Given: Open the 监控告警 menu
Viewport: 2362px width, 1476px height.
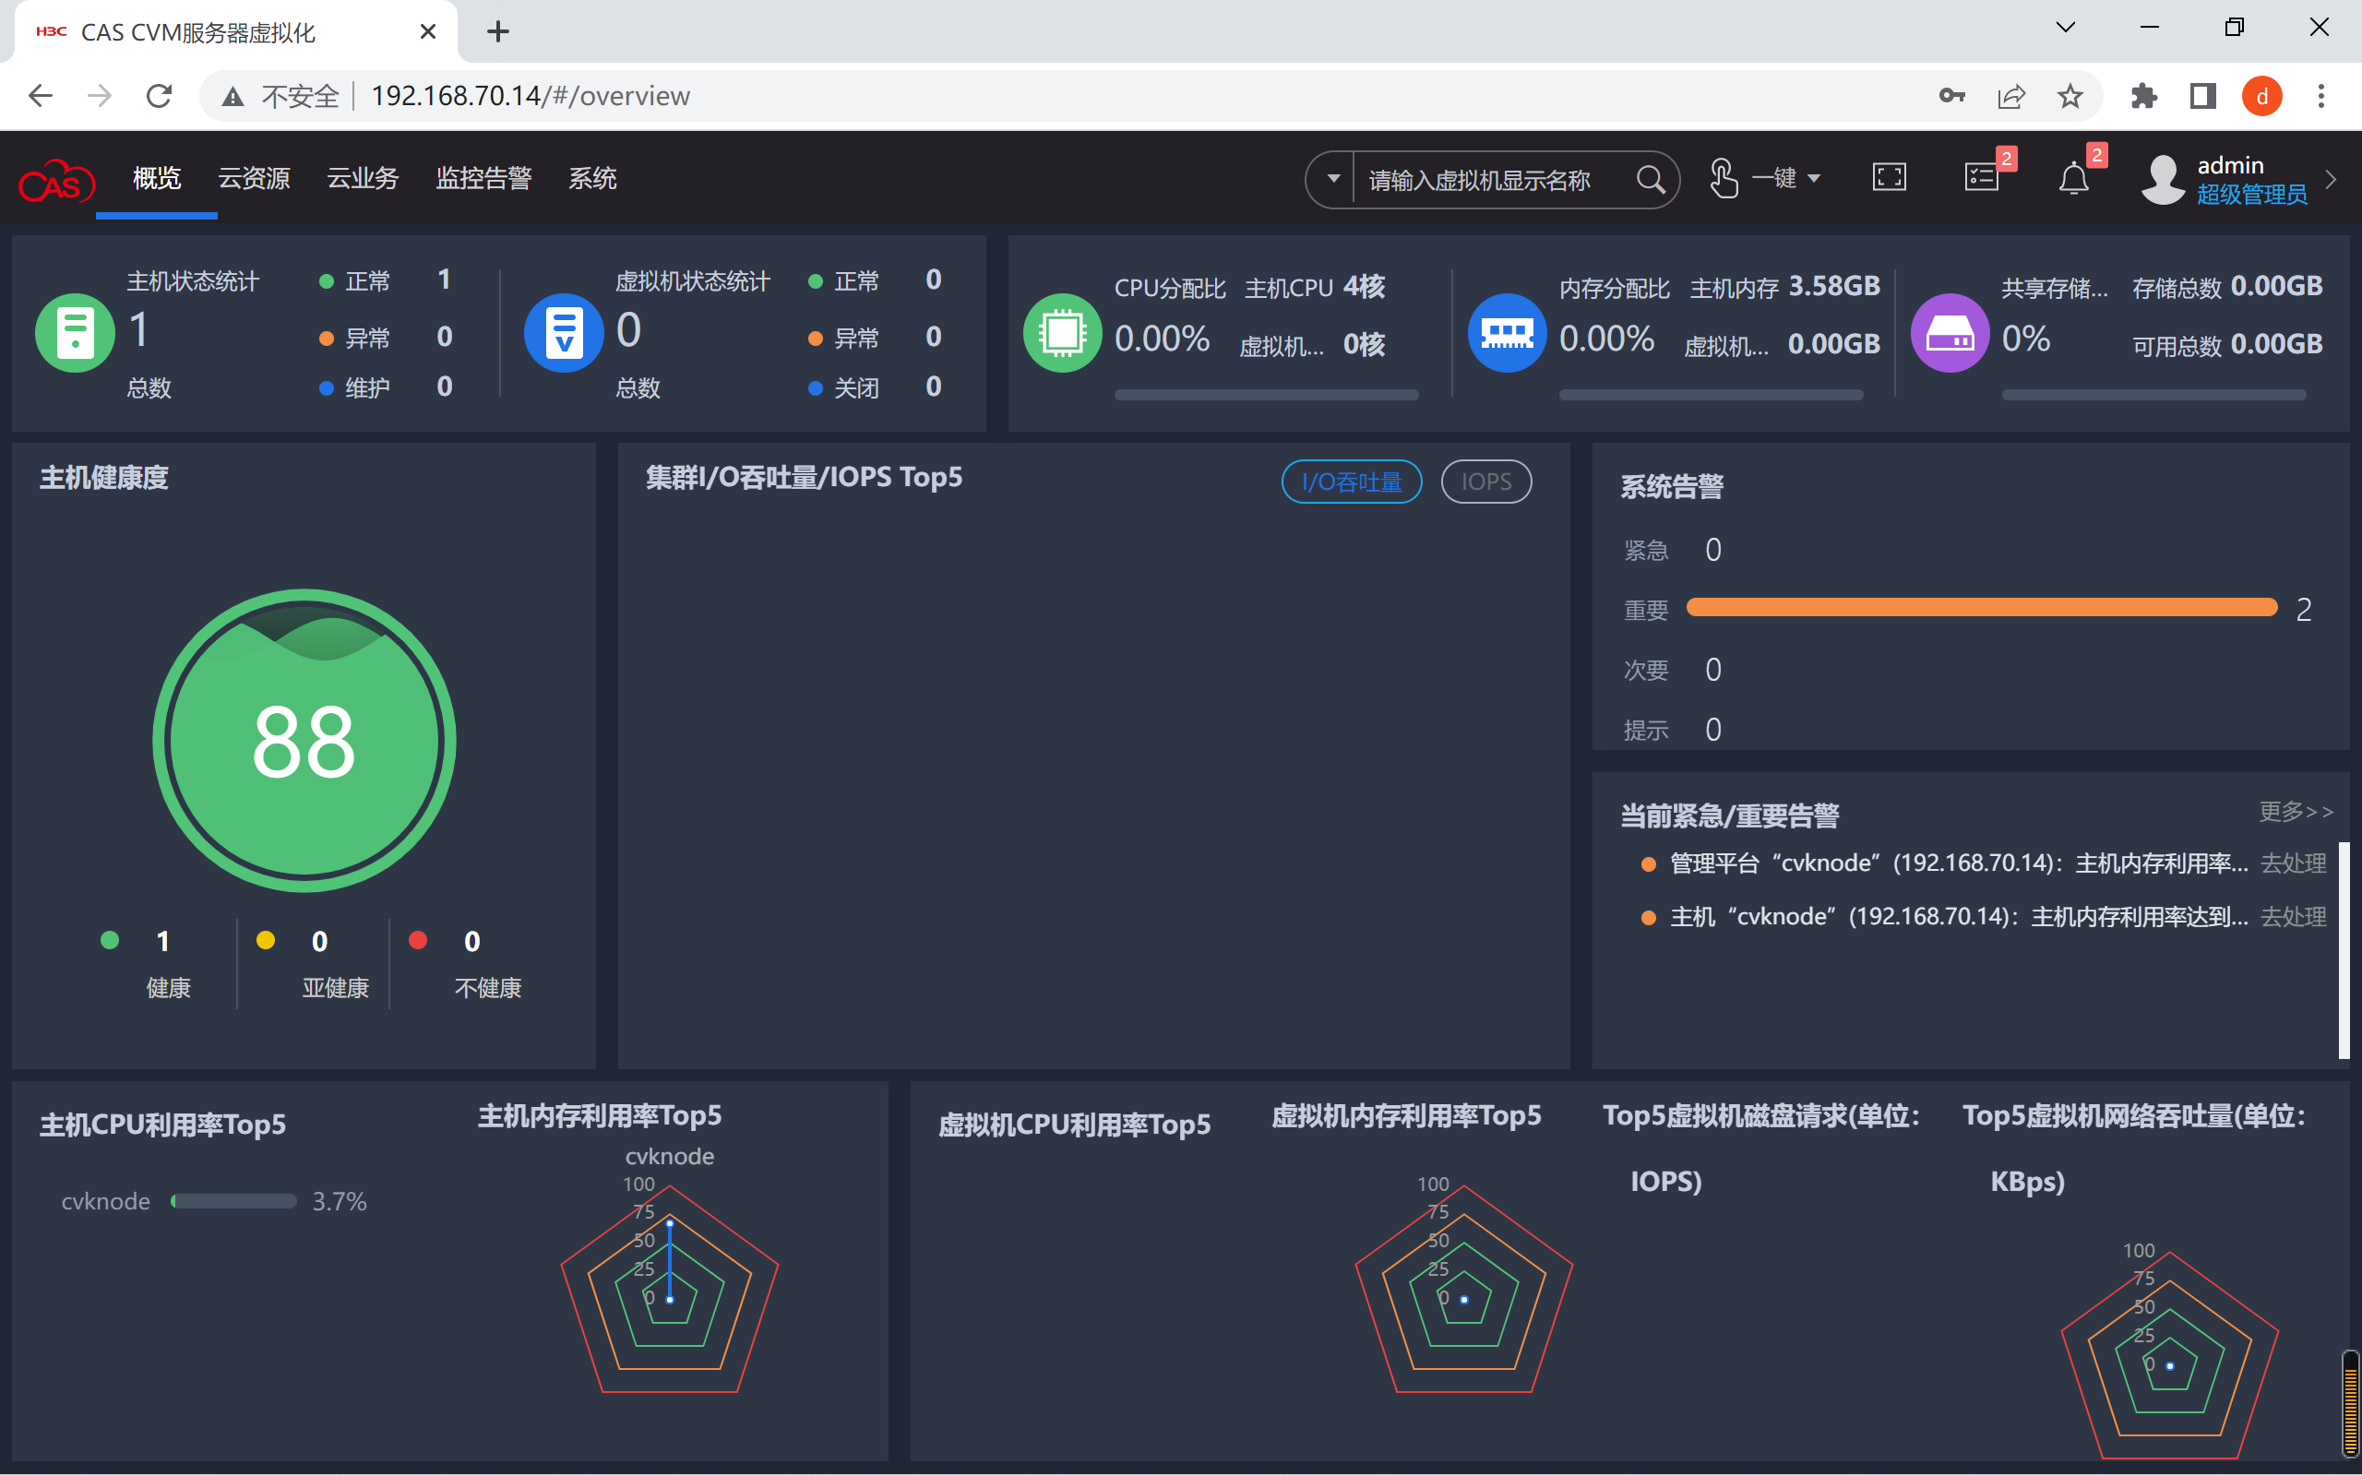Looking at the screenshot, I should [483, 179].
